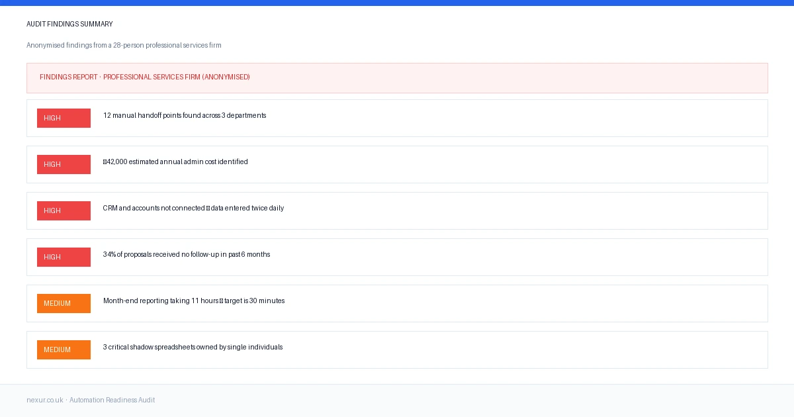Click MEDIUM badge beside shadow spreadsheets finding
The image size is (794, 417).
pos(64,349)
